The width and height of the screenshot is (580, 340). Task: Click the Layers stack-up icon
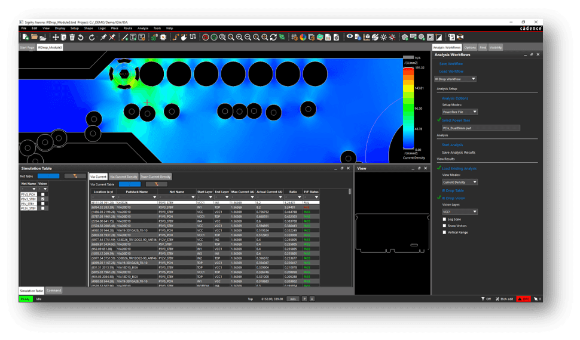[320, 38]
